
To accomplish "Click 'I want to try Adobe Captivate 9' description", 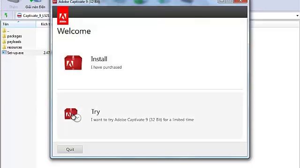I will click(142, 119).
